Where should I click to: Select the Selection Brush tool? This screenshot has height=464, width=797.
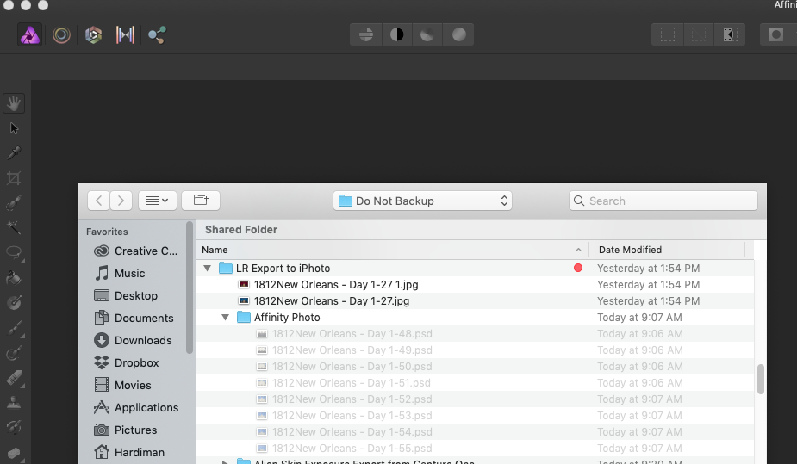14,203
